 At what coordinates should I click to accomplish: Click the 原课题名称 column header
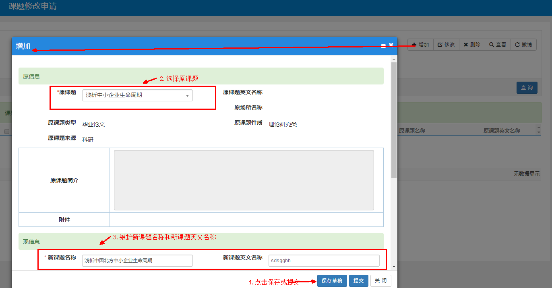click(x=412, y=131)
